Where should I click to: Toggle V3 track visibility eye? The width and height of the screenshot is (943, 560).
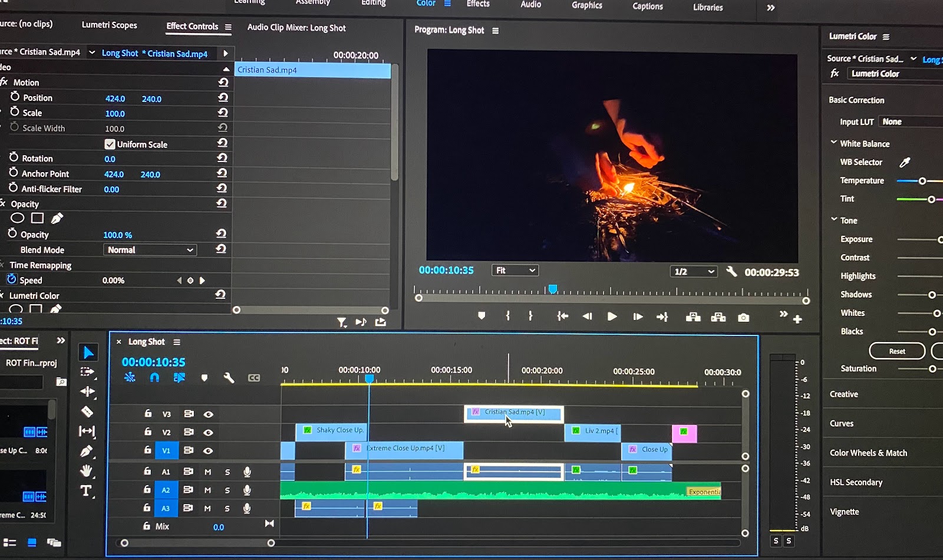[208, 414]
